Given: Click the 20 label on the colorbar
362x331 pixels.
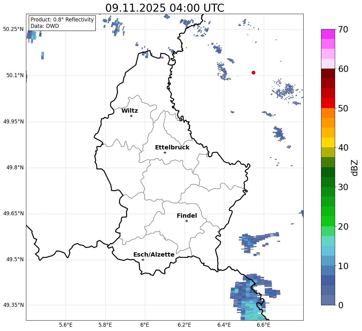Looking at the screenshot, I should [x=343, y=227].
